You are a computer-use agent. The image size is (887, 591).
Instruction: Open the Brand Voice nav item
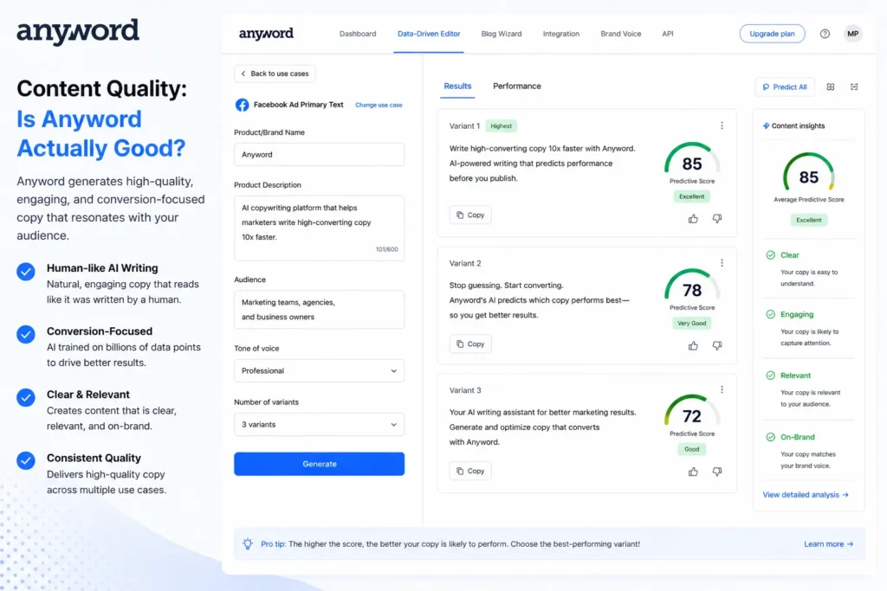coord(620,34)
